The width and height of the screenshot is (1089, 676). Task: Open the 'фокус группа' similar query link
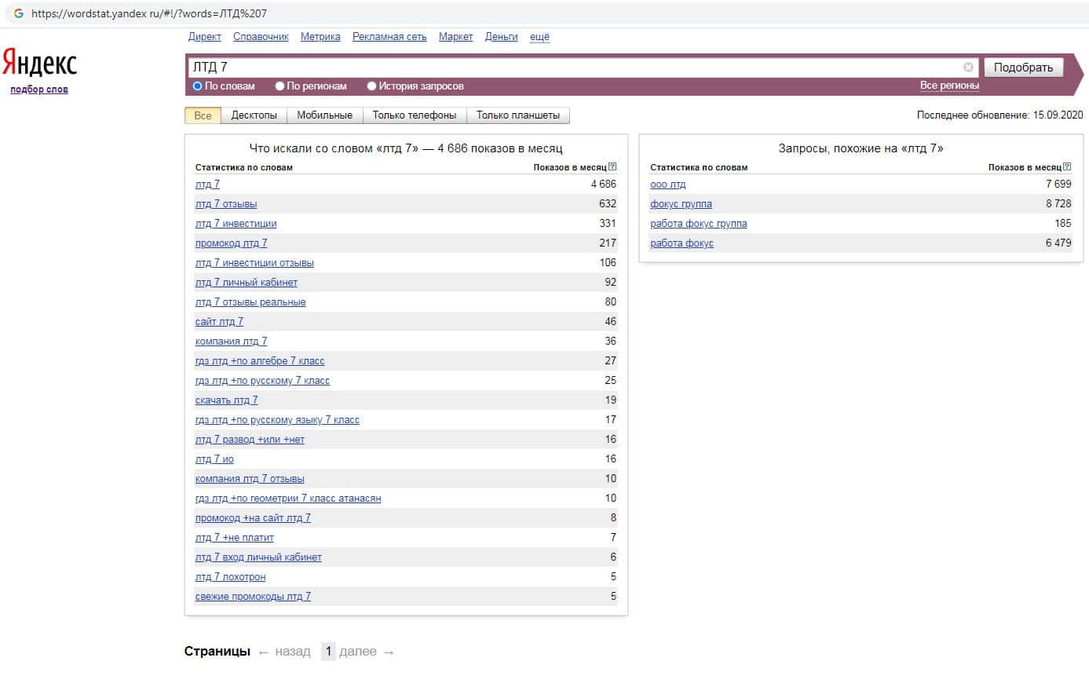click(x=681, y=204)
